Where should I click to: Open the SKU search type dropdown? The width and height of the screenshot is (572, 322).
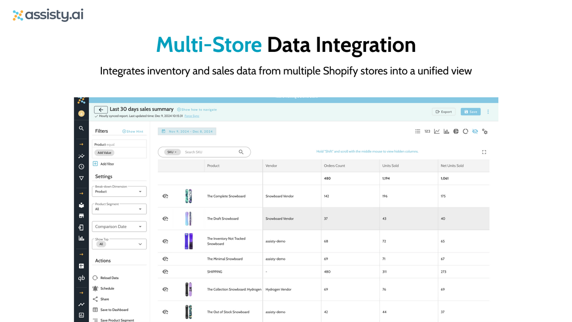(x=172, y=152)
